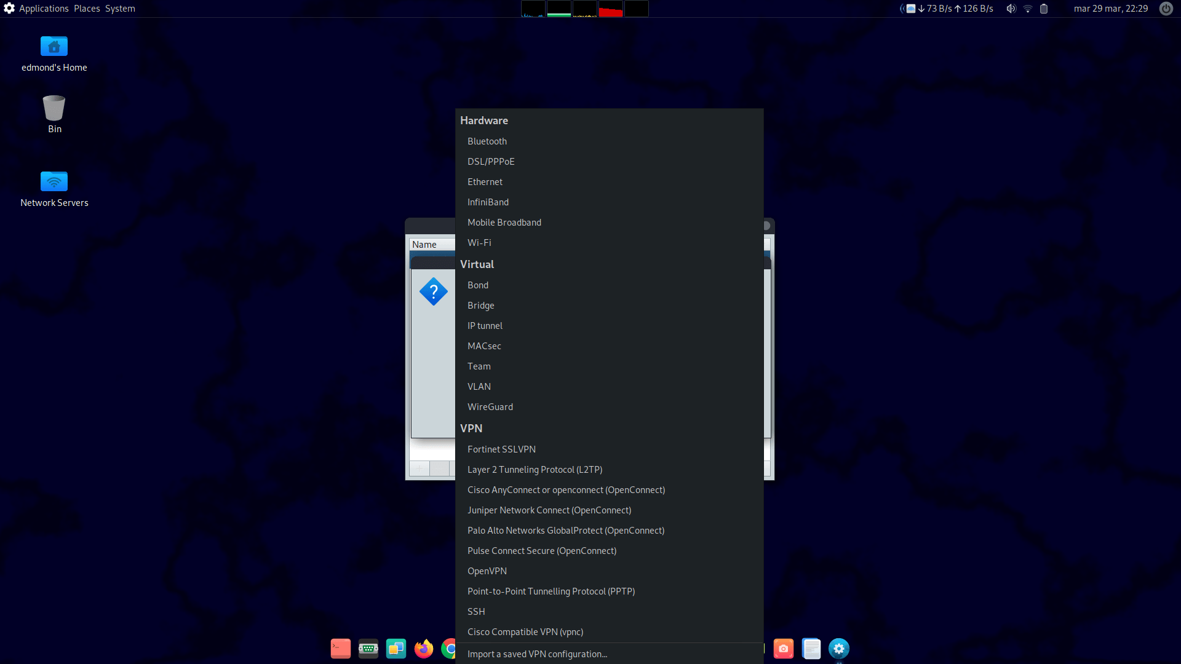Screen dimensions: 1181x664
Task: Click the volume icon in the top panel
Action: 1011,9
